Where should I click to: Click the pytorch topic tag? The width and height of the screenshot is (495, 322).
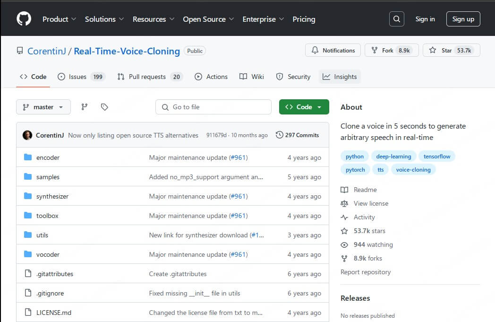tap(355, 170)
